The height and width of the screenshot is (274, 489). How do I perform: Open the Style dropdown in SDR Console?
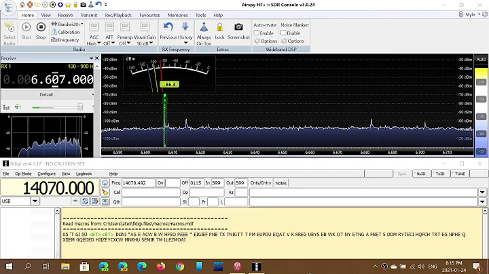472,15
